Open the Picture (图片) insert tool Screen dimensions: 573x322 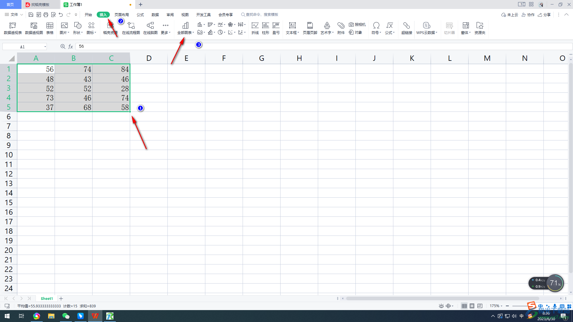click(64, 28)
